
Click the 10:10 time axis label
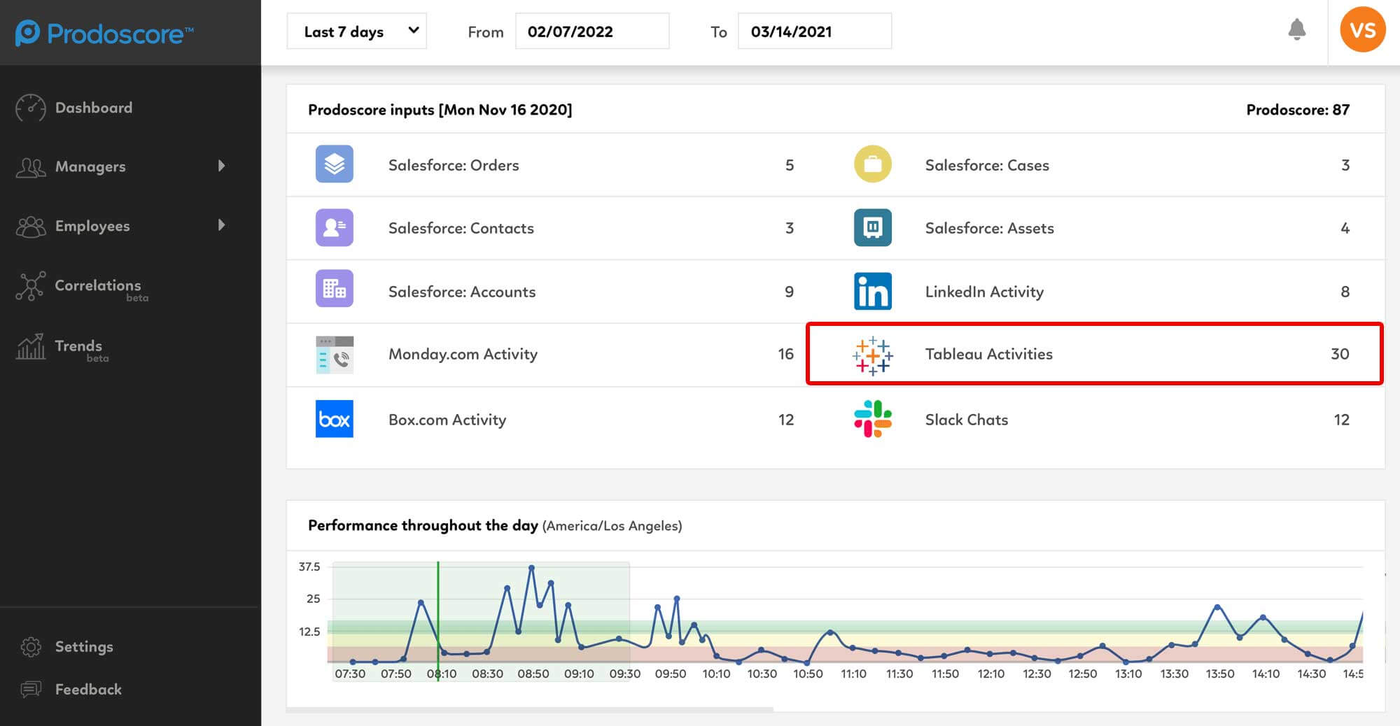pyautogui.click(x=716, y=674)
